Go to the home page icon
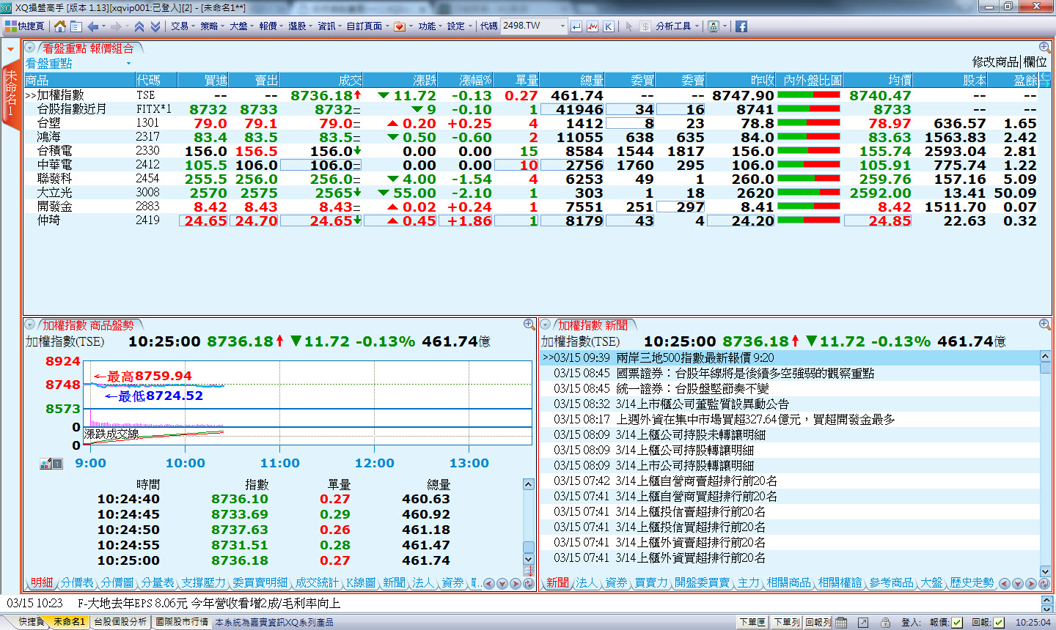 [60, 26]
